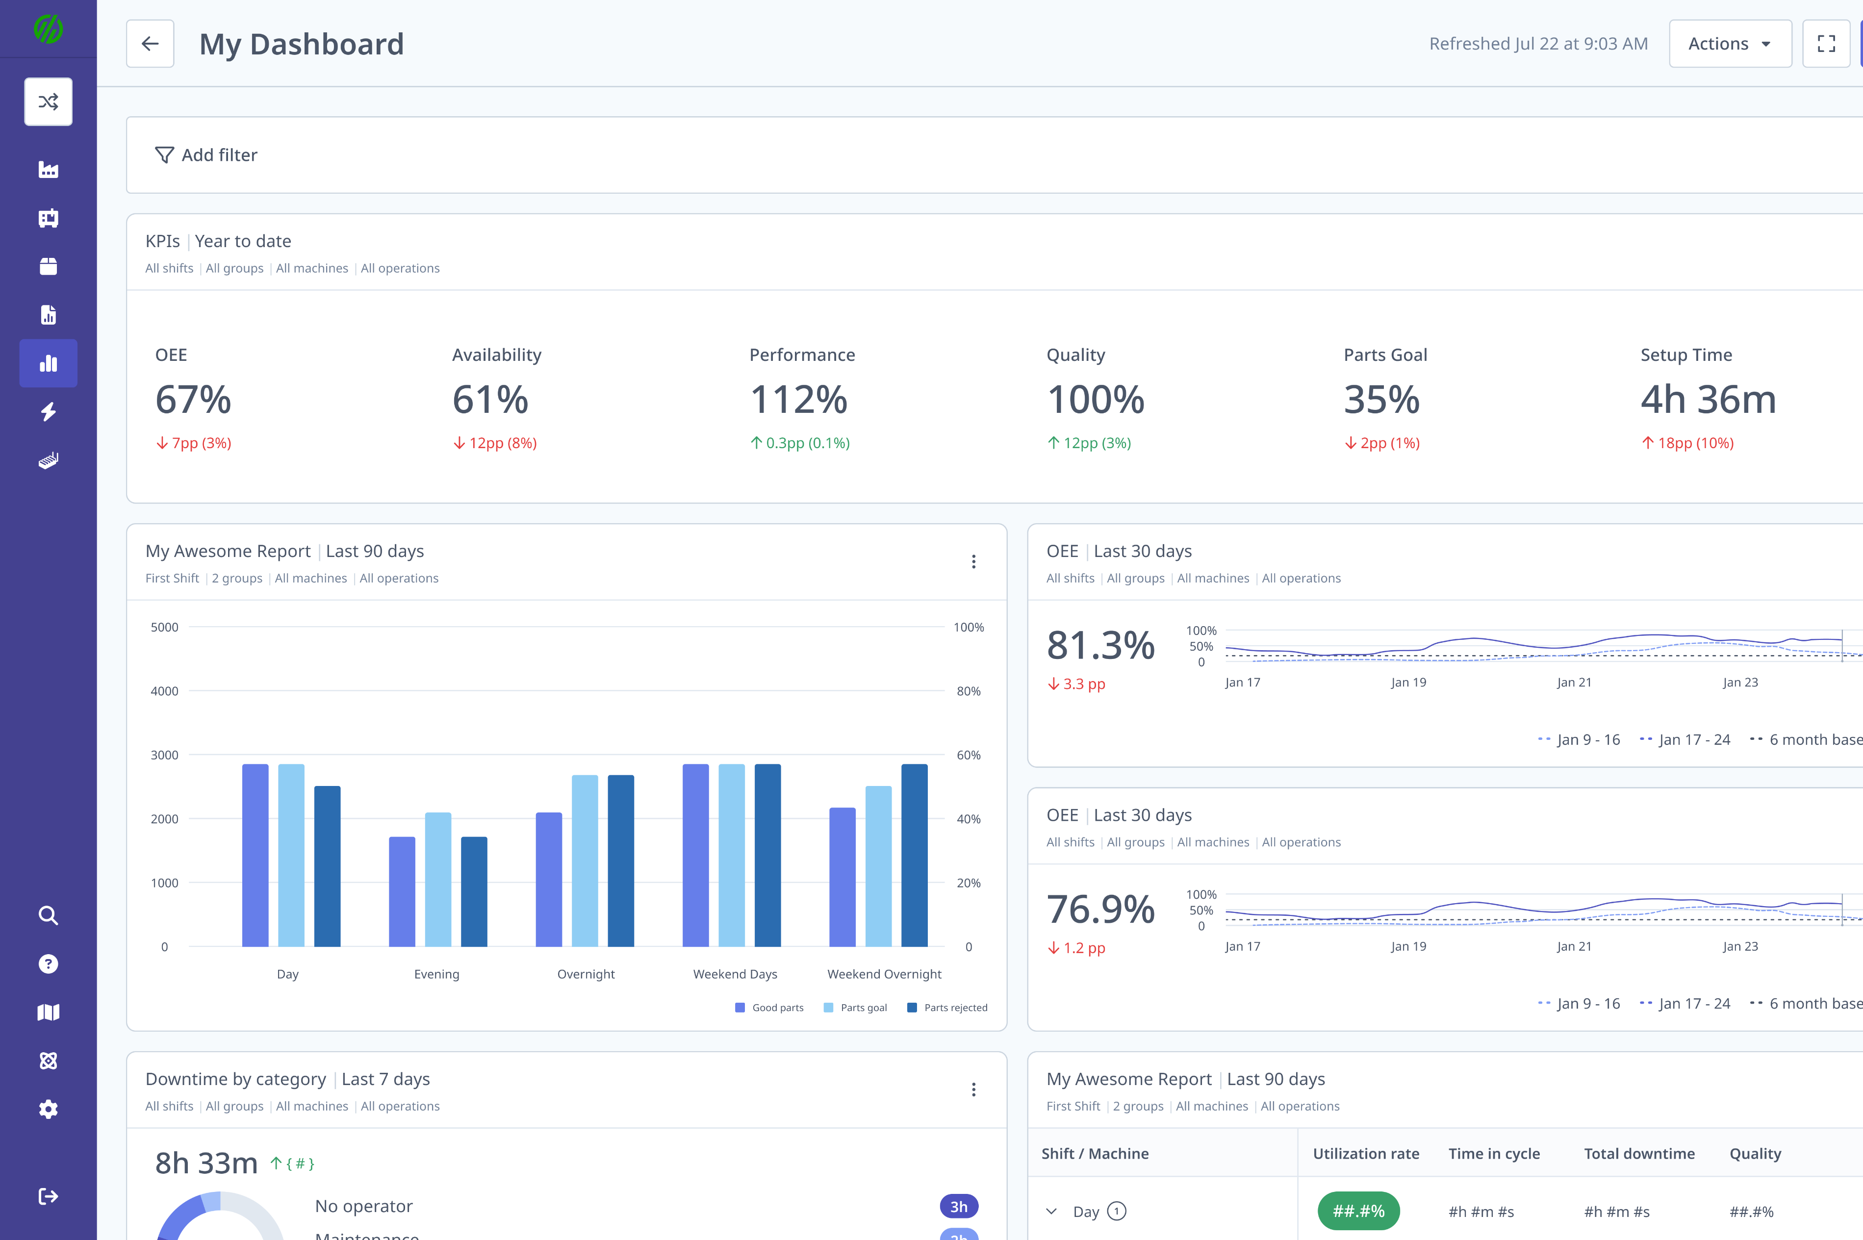Click the logout icon in sidebar

[x=48, y=1196]
